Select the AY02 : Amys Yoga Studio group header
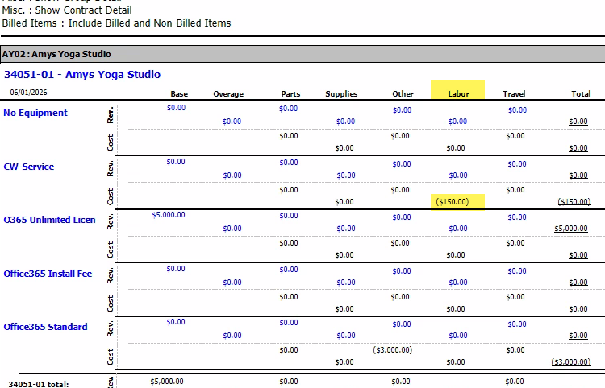The image size is (605, 388). [302, 54]
